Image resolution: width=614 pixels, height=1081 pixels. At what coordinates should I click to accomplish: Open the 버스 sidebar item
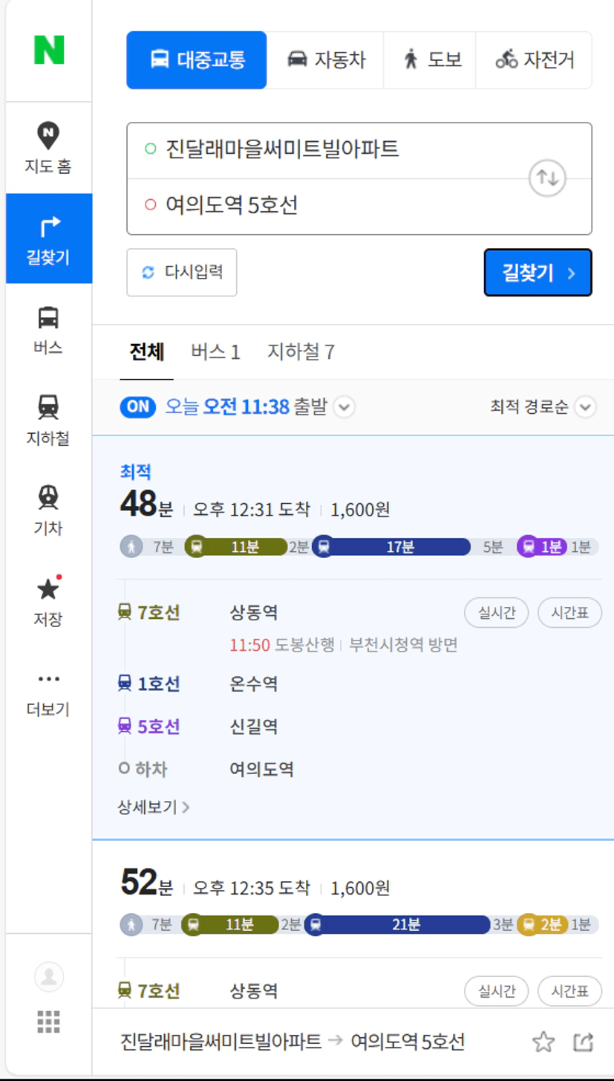click(x=48, y=329)
